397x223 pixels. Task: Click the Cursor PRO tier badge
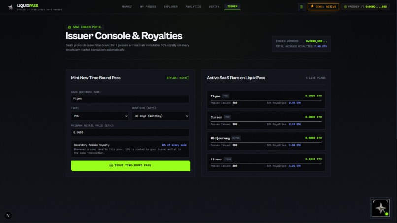click(x=227, y=117)
